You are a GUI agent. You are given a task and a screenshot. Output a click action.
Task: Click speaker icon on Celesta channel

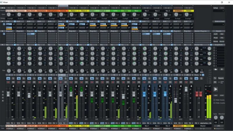pos(66,86)
